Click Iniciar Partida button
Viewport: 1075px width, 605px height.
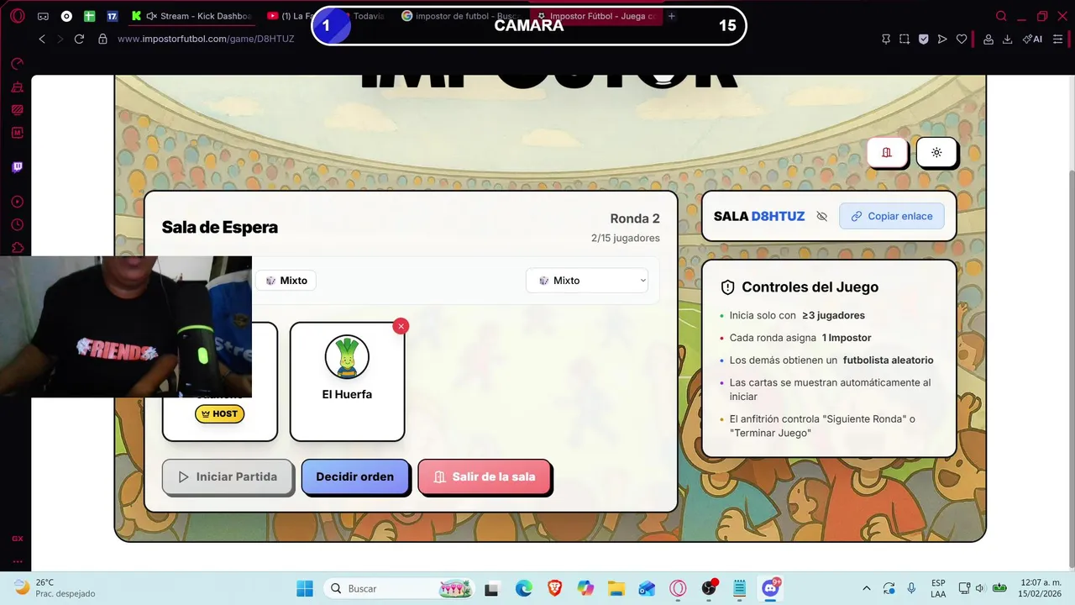coord(228,476)
